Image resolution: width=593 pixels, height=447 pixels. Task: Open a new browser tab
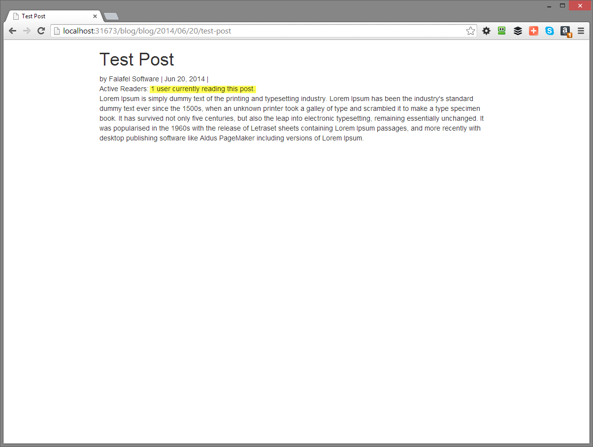(111, 16)
